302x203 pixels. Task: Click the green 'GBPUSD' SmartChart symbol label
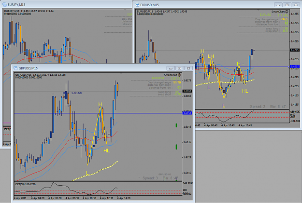158,78
